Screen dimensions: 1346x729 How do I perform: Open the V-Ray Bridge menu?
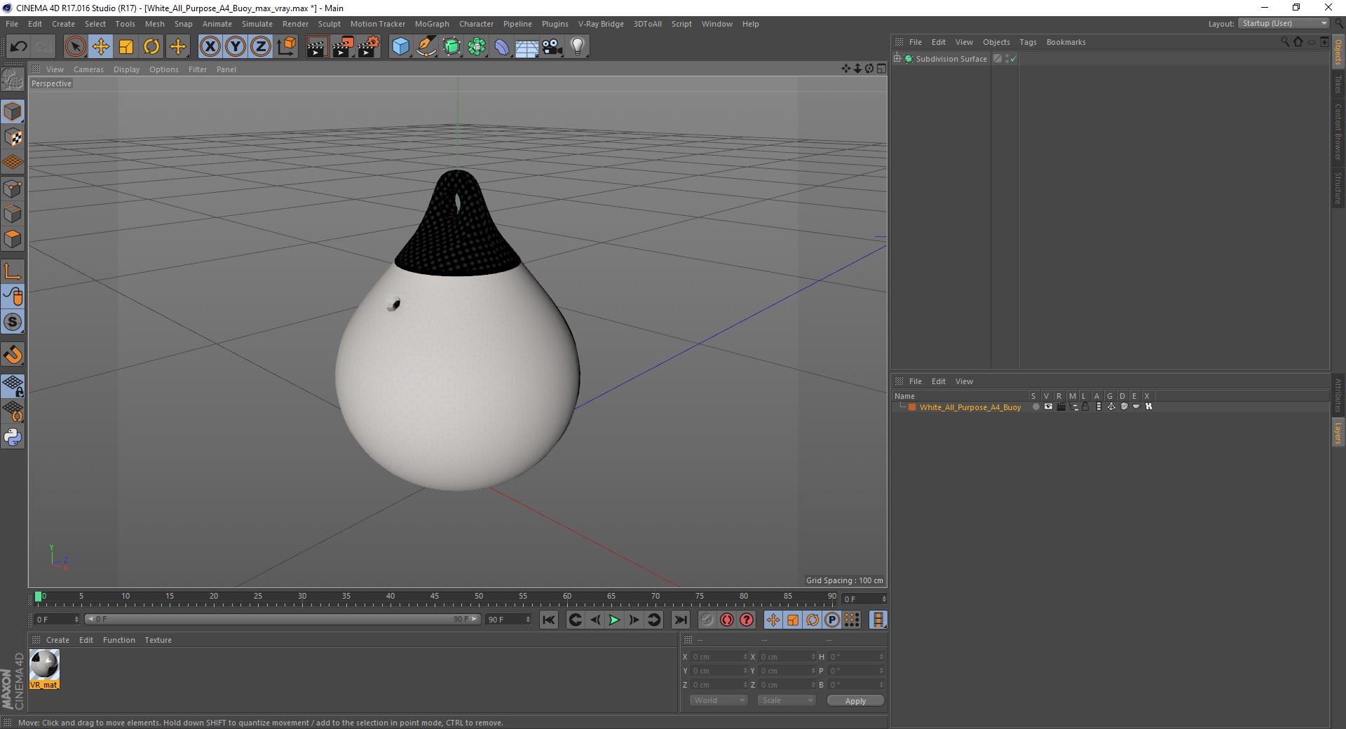point(601,24)
